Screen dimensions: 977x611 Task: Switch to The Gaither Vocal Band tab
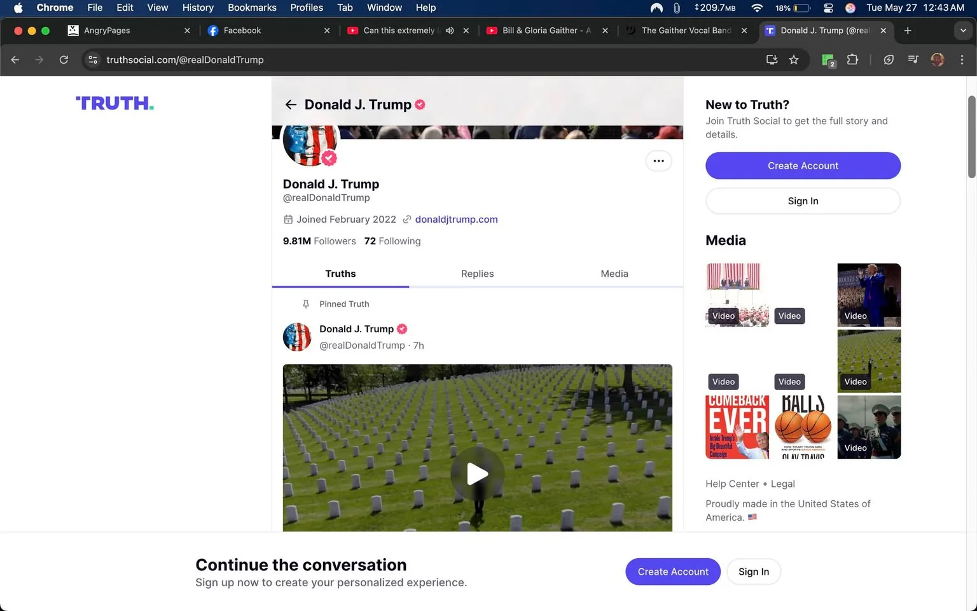(686, 31)
